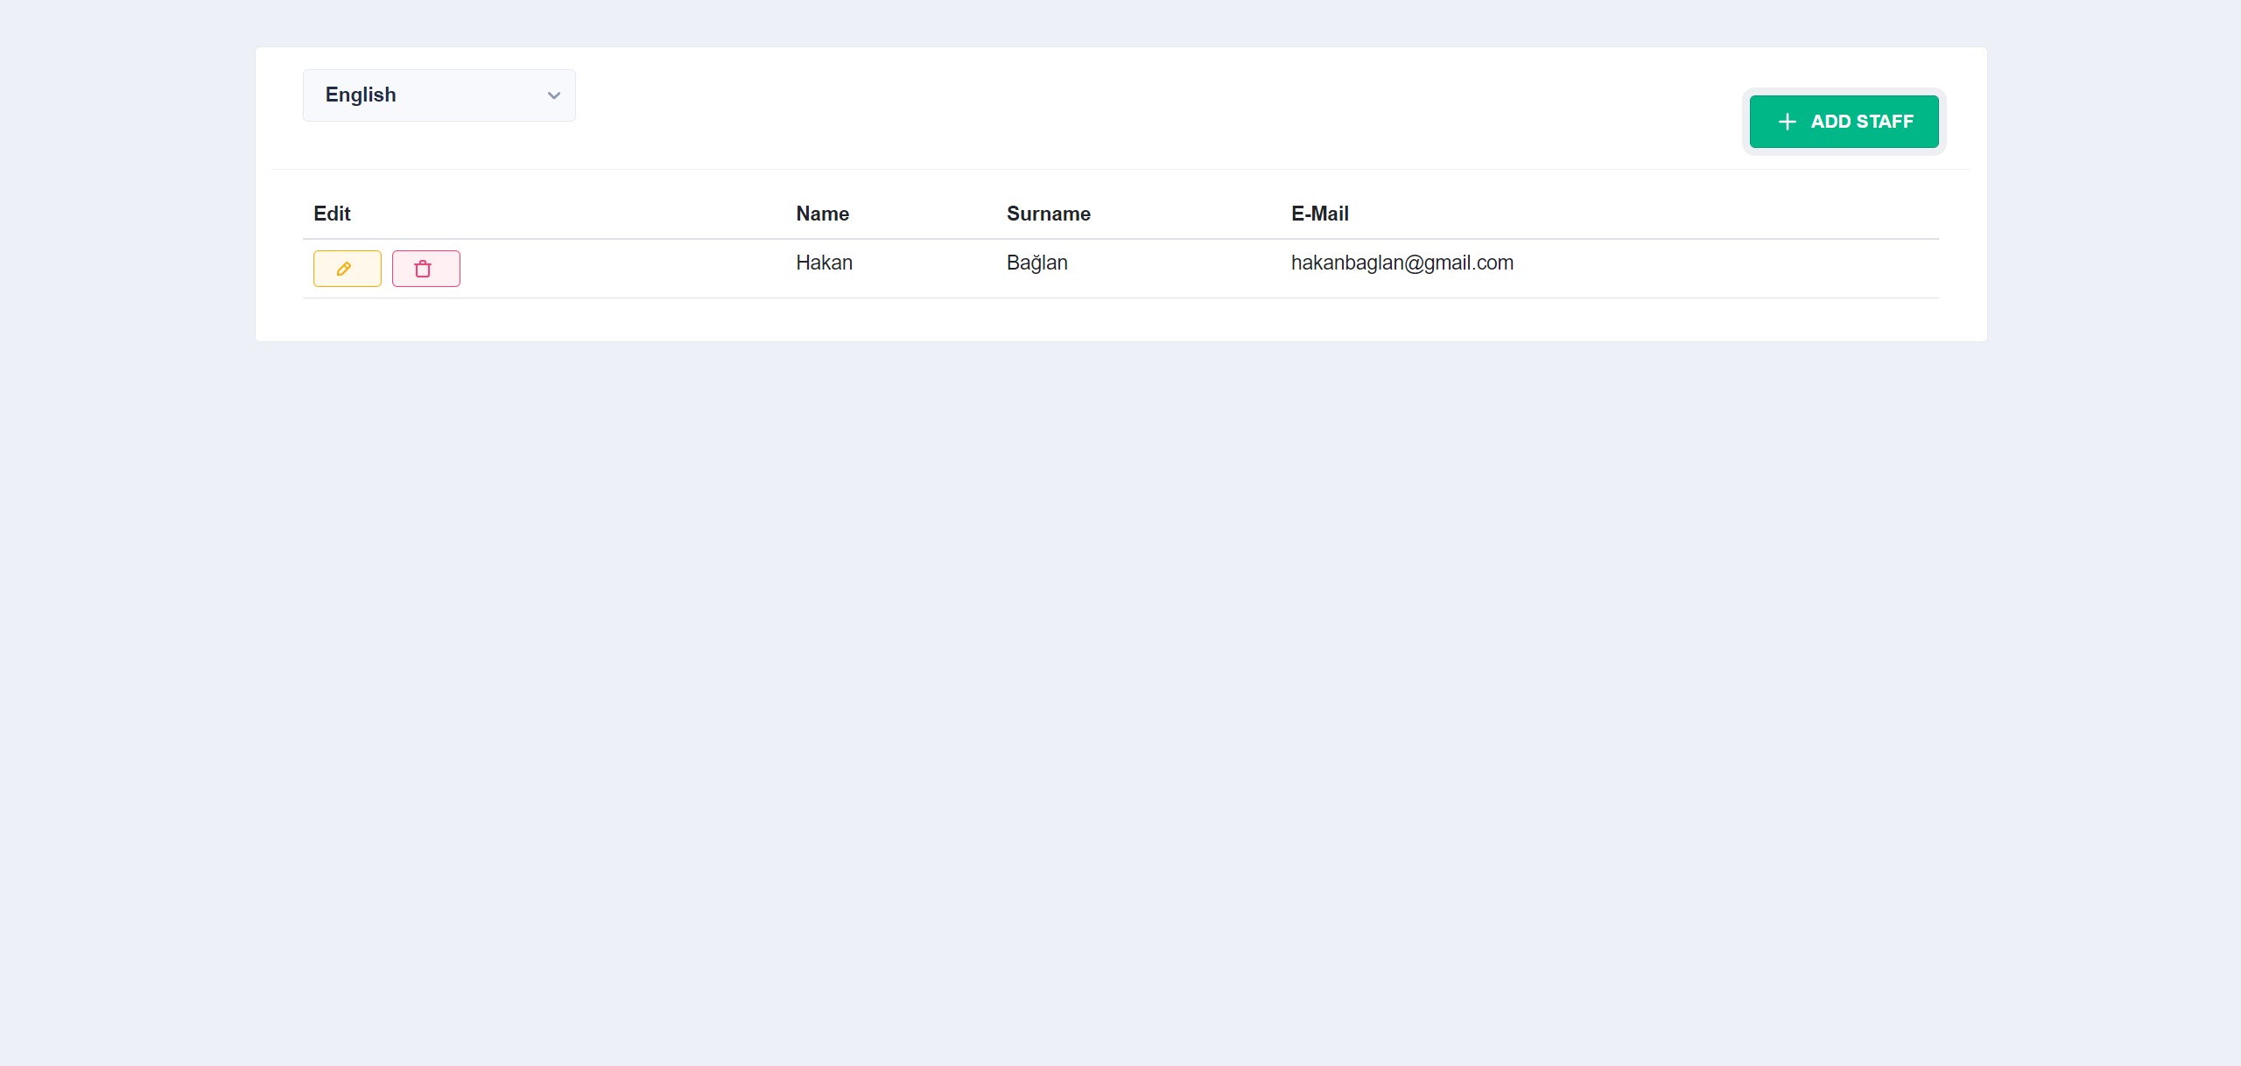2241x1066 pixels.
Task: Click the plus icon on ADD STAFF button
Action: (x=1787, y=122)
